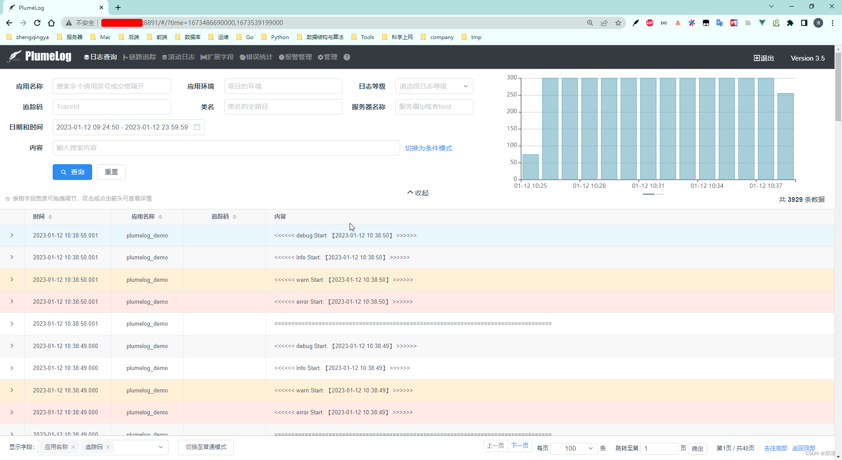Click the 切换为条件模式 link

tap(428, 148)
